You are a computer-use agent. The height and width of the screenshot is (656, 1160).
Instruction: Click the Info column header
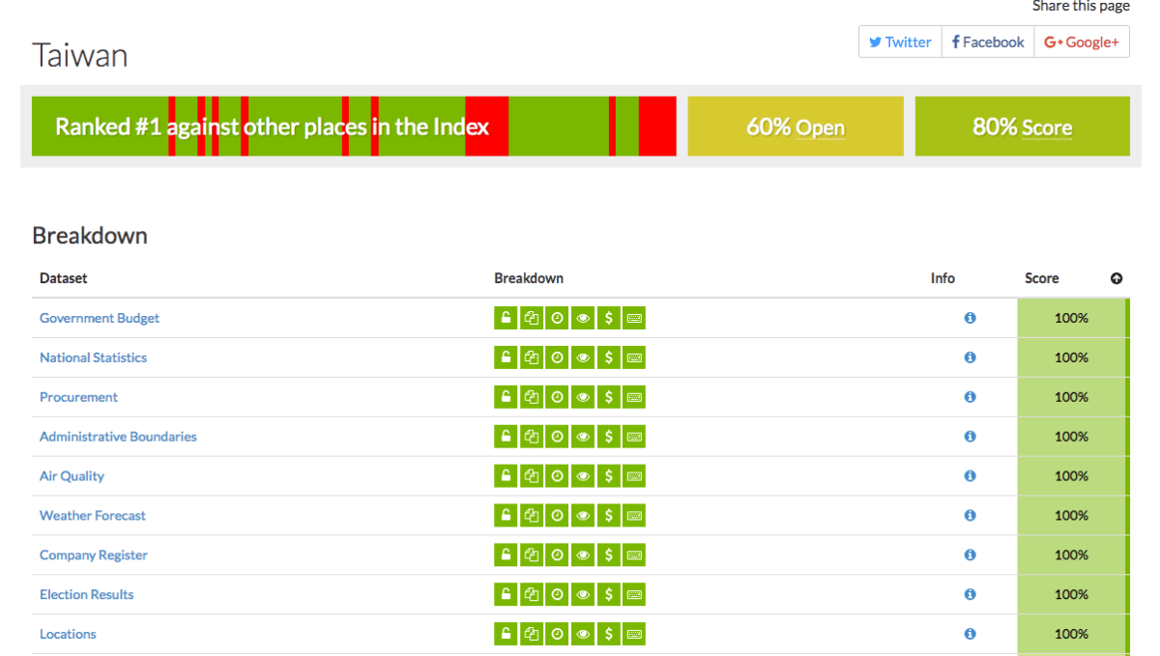(x=942, y=278)
